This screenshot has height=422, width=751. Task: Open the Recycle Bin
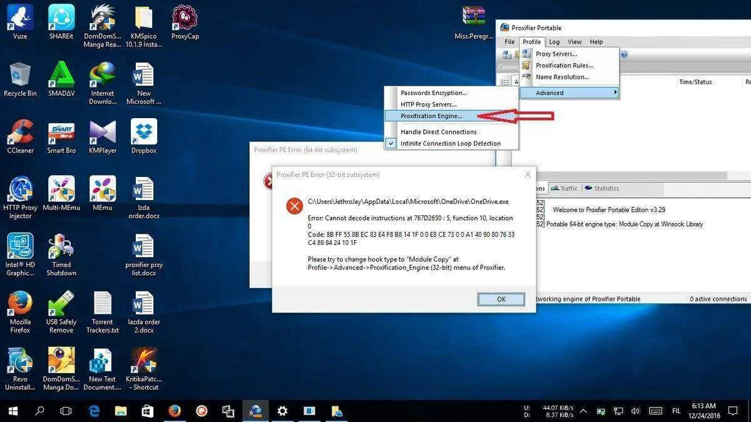(x=20, y=79)
